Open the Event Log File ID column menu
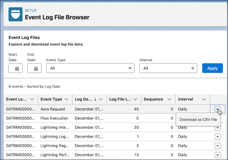 pyautogui.click(x=32, y=99)
